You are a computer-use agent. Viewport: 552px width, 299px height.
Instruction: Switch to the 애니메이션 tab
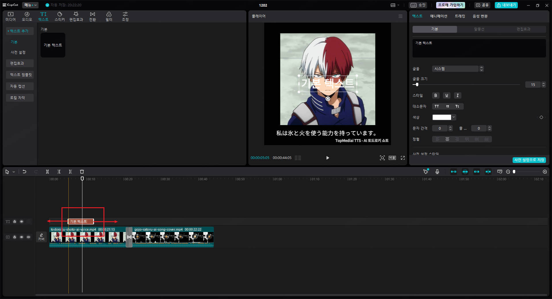[x=438, y=16]
